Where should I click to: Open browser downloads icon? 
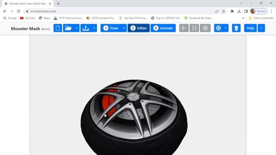click(x=239, y=11)
